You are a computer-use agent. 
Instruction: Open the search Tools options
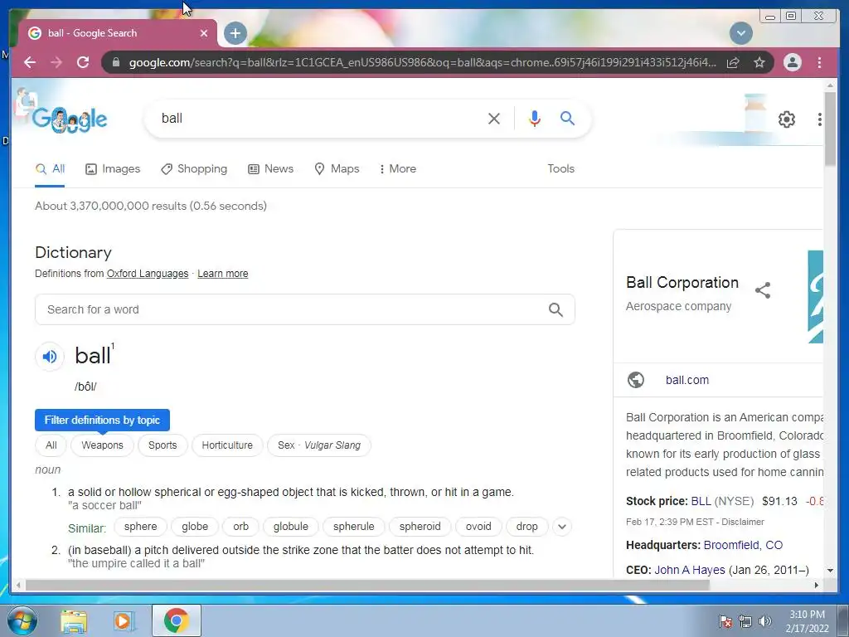tap(560, 169)
